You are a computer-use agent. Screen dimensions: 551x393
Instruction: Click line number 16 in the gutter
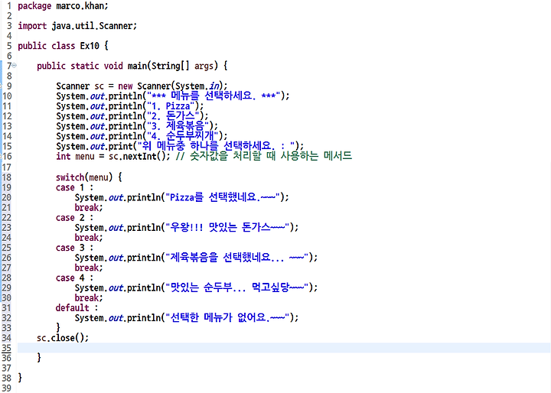coord(7,156)
